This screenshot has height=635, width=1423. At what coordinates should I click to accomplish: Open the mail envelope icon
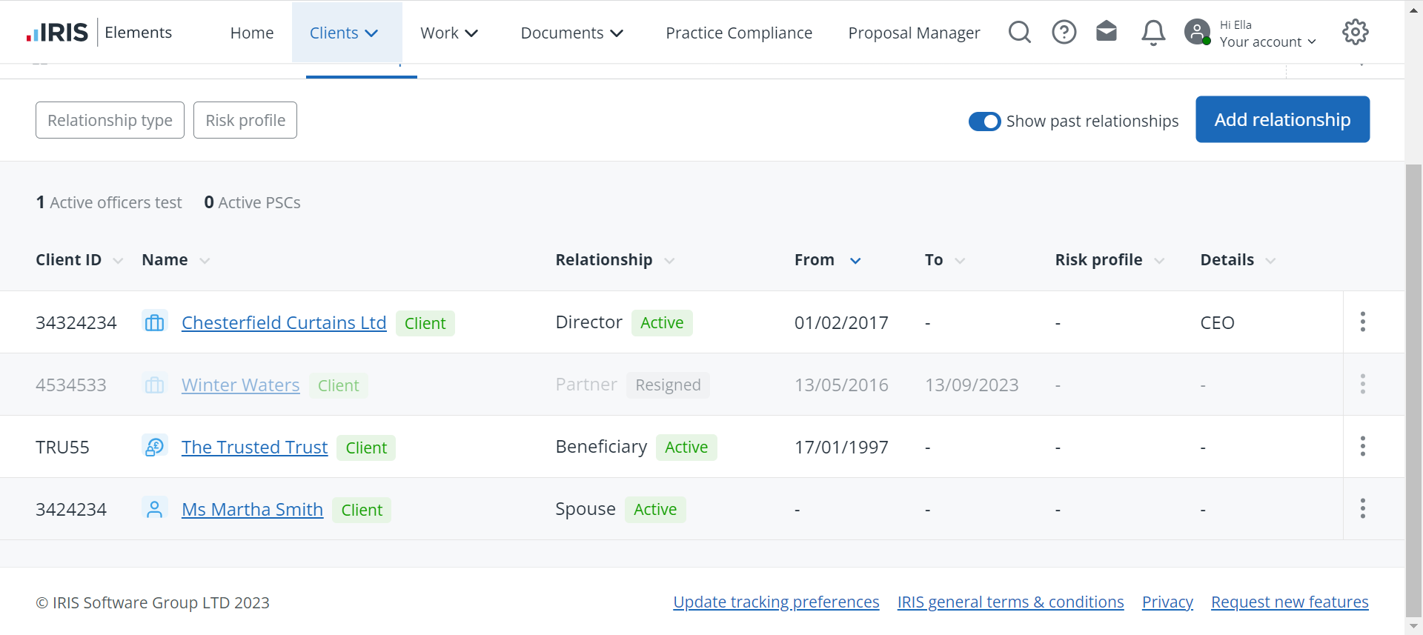[1107, 32]
